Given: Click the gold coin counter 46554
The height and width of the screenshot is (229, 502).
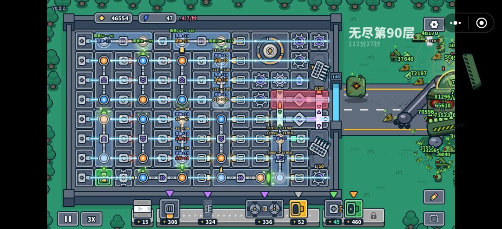Looking at the screenshot, I should 113,18.
